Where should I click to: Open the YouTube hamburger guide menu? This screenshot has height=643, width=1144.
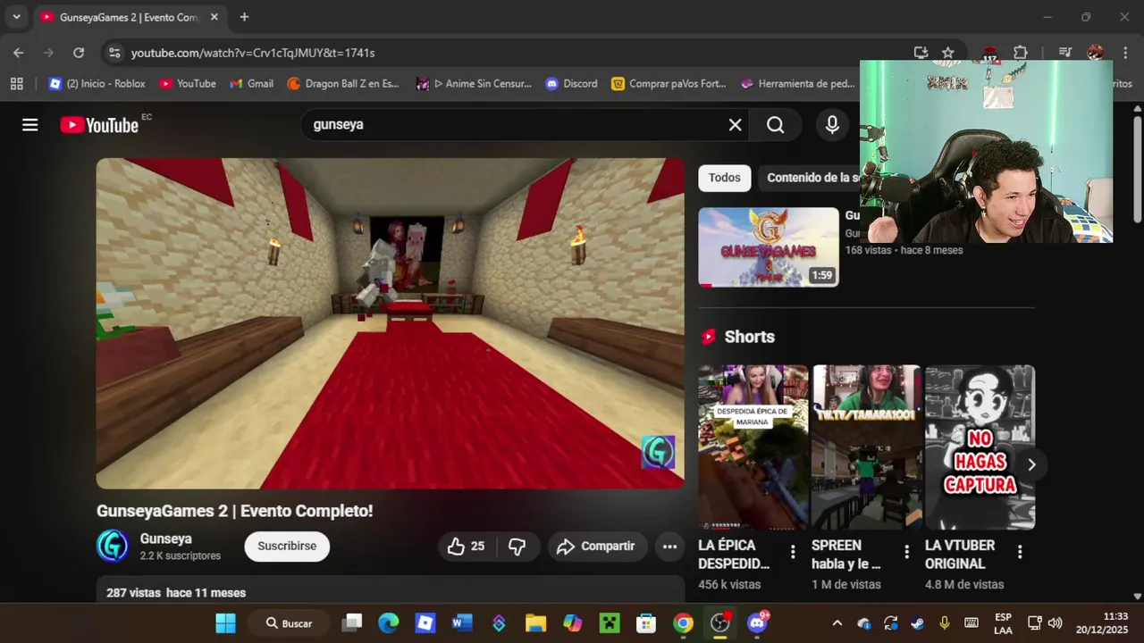(x=30, y=125)
